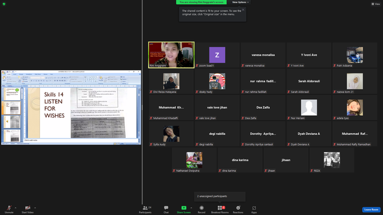Open the Home tab in shared PowerPoint ribbon
This screenshot has width=383, height=215.
coord(9,74)
